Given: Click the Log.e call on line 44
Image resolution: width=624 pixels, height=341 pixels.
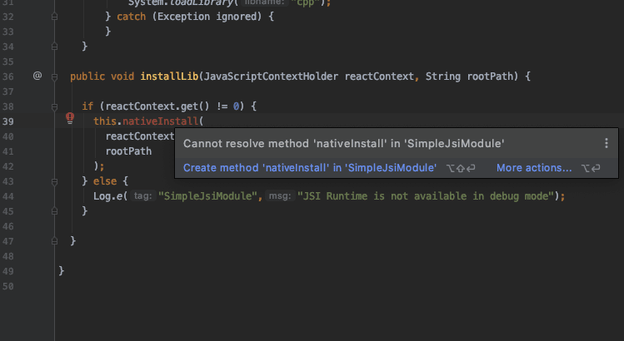Looking at the screenshot, I should [107, 196].
